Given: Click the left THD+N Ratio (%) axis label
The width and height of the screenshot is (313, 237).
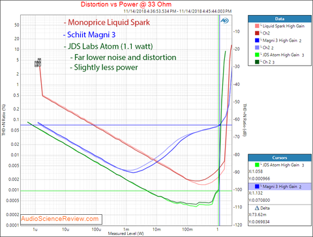Looking at the screenshot, I should tap(4, 120).
